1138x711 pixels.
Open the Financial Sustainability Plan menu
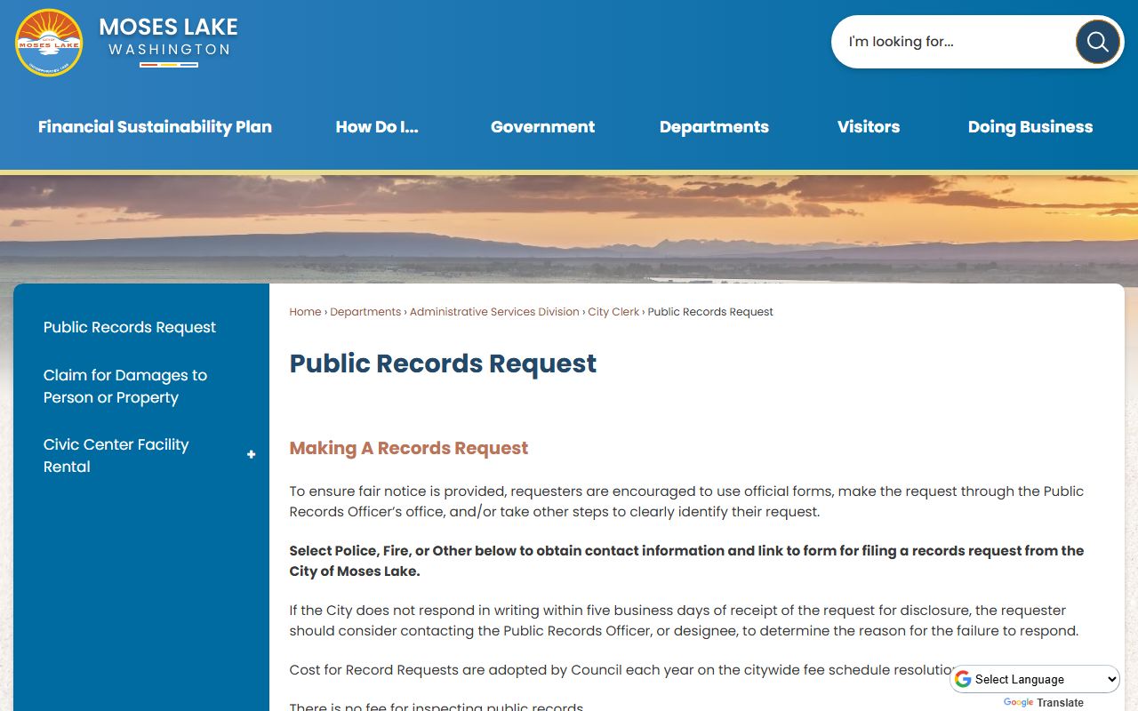point(155,127)
